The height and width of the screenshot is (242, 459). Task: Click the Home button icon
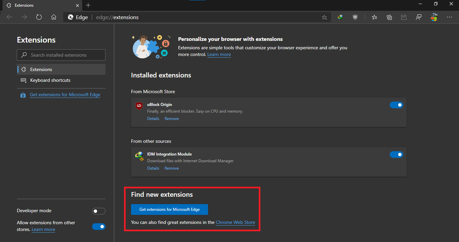54,17
